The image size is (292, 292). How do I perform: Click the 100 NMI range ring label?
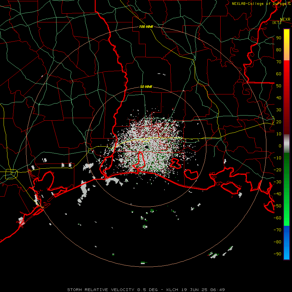[x=146, y=27]
